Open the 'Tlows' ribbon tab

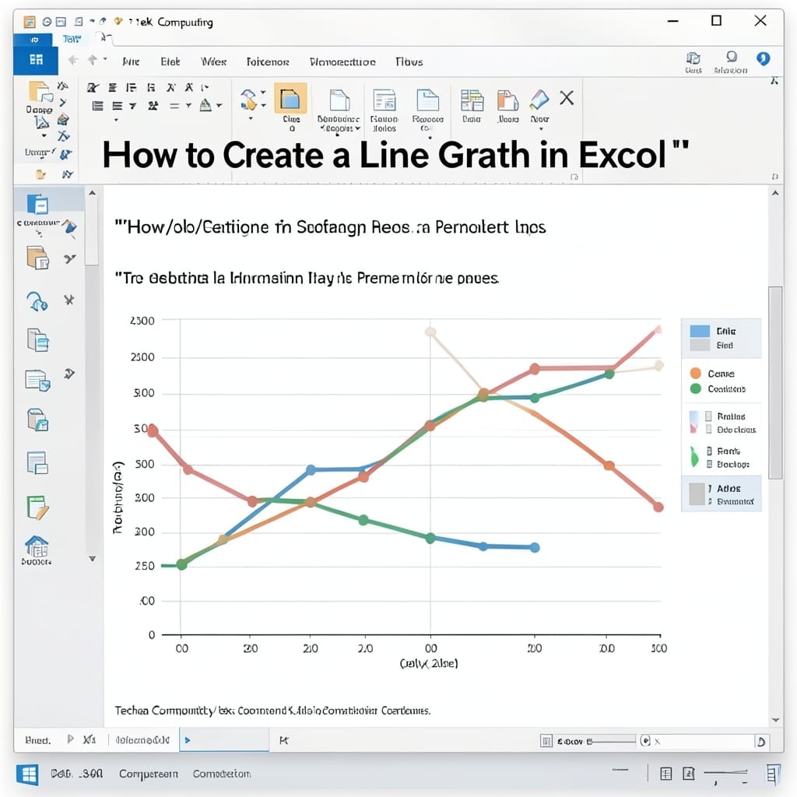pyautogui.click(x=409, y=61)
